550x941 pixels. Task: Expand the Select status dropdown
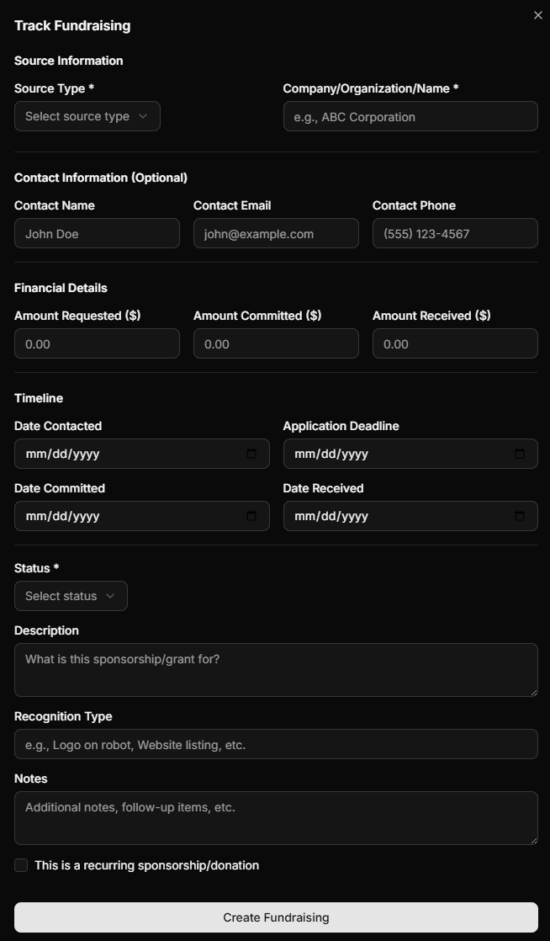(71, 596)
